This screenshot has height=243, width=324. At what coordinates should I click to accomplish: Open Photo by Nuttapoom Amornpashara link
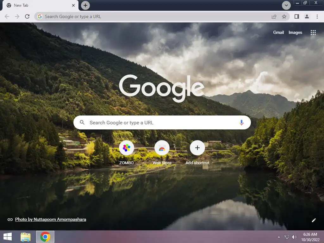51,220
